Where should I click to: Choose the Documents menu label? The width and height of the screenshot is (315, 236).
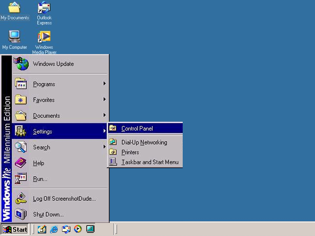46,116
